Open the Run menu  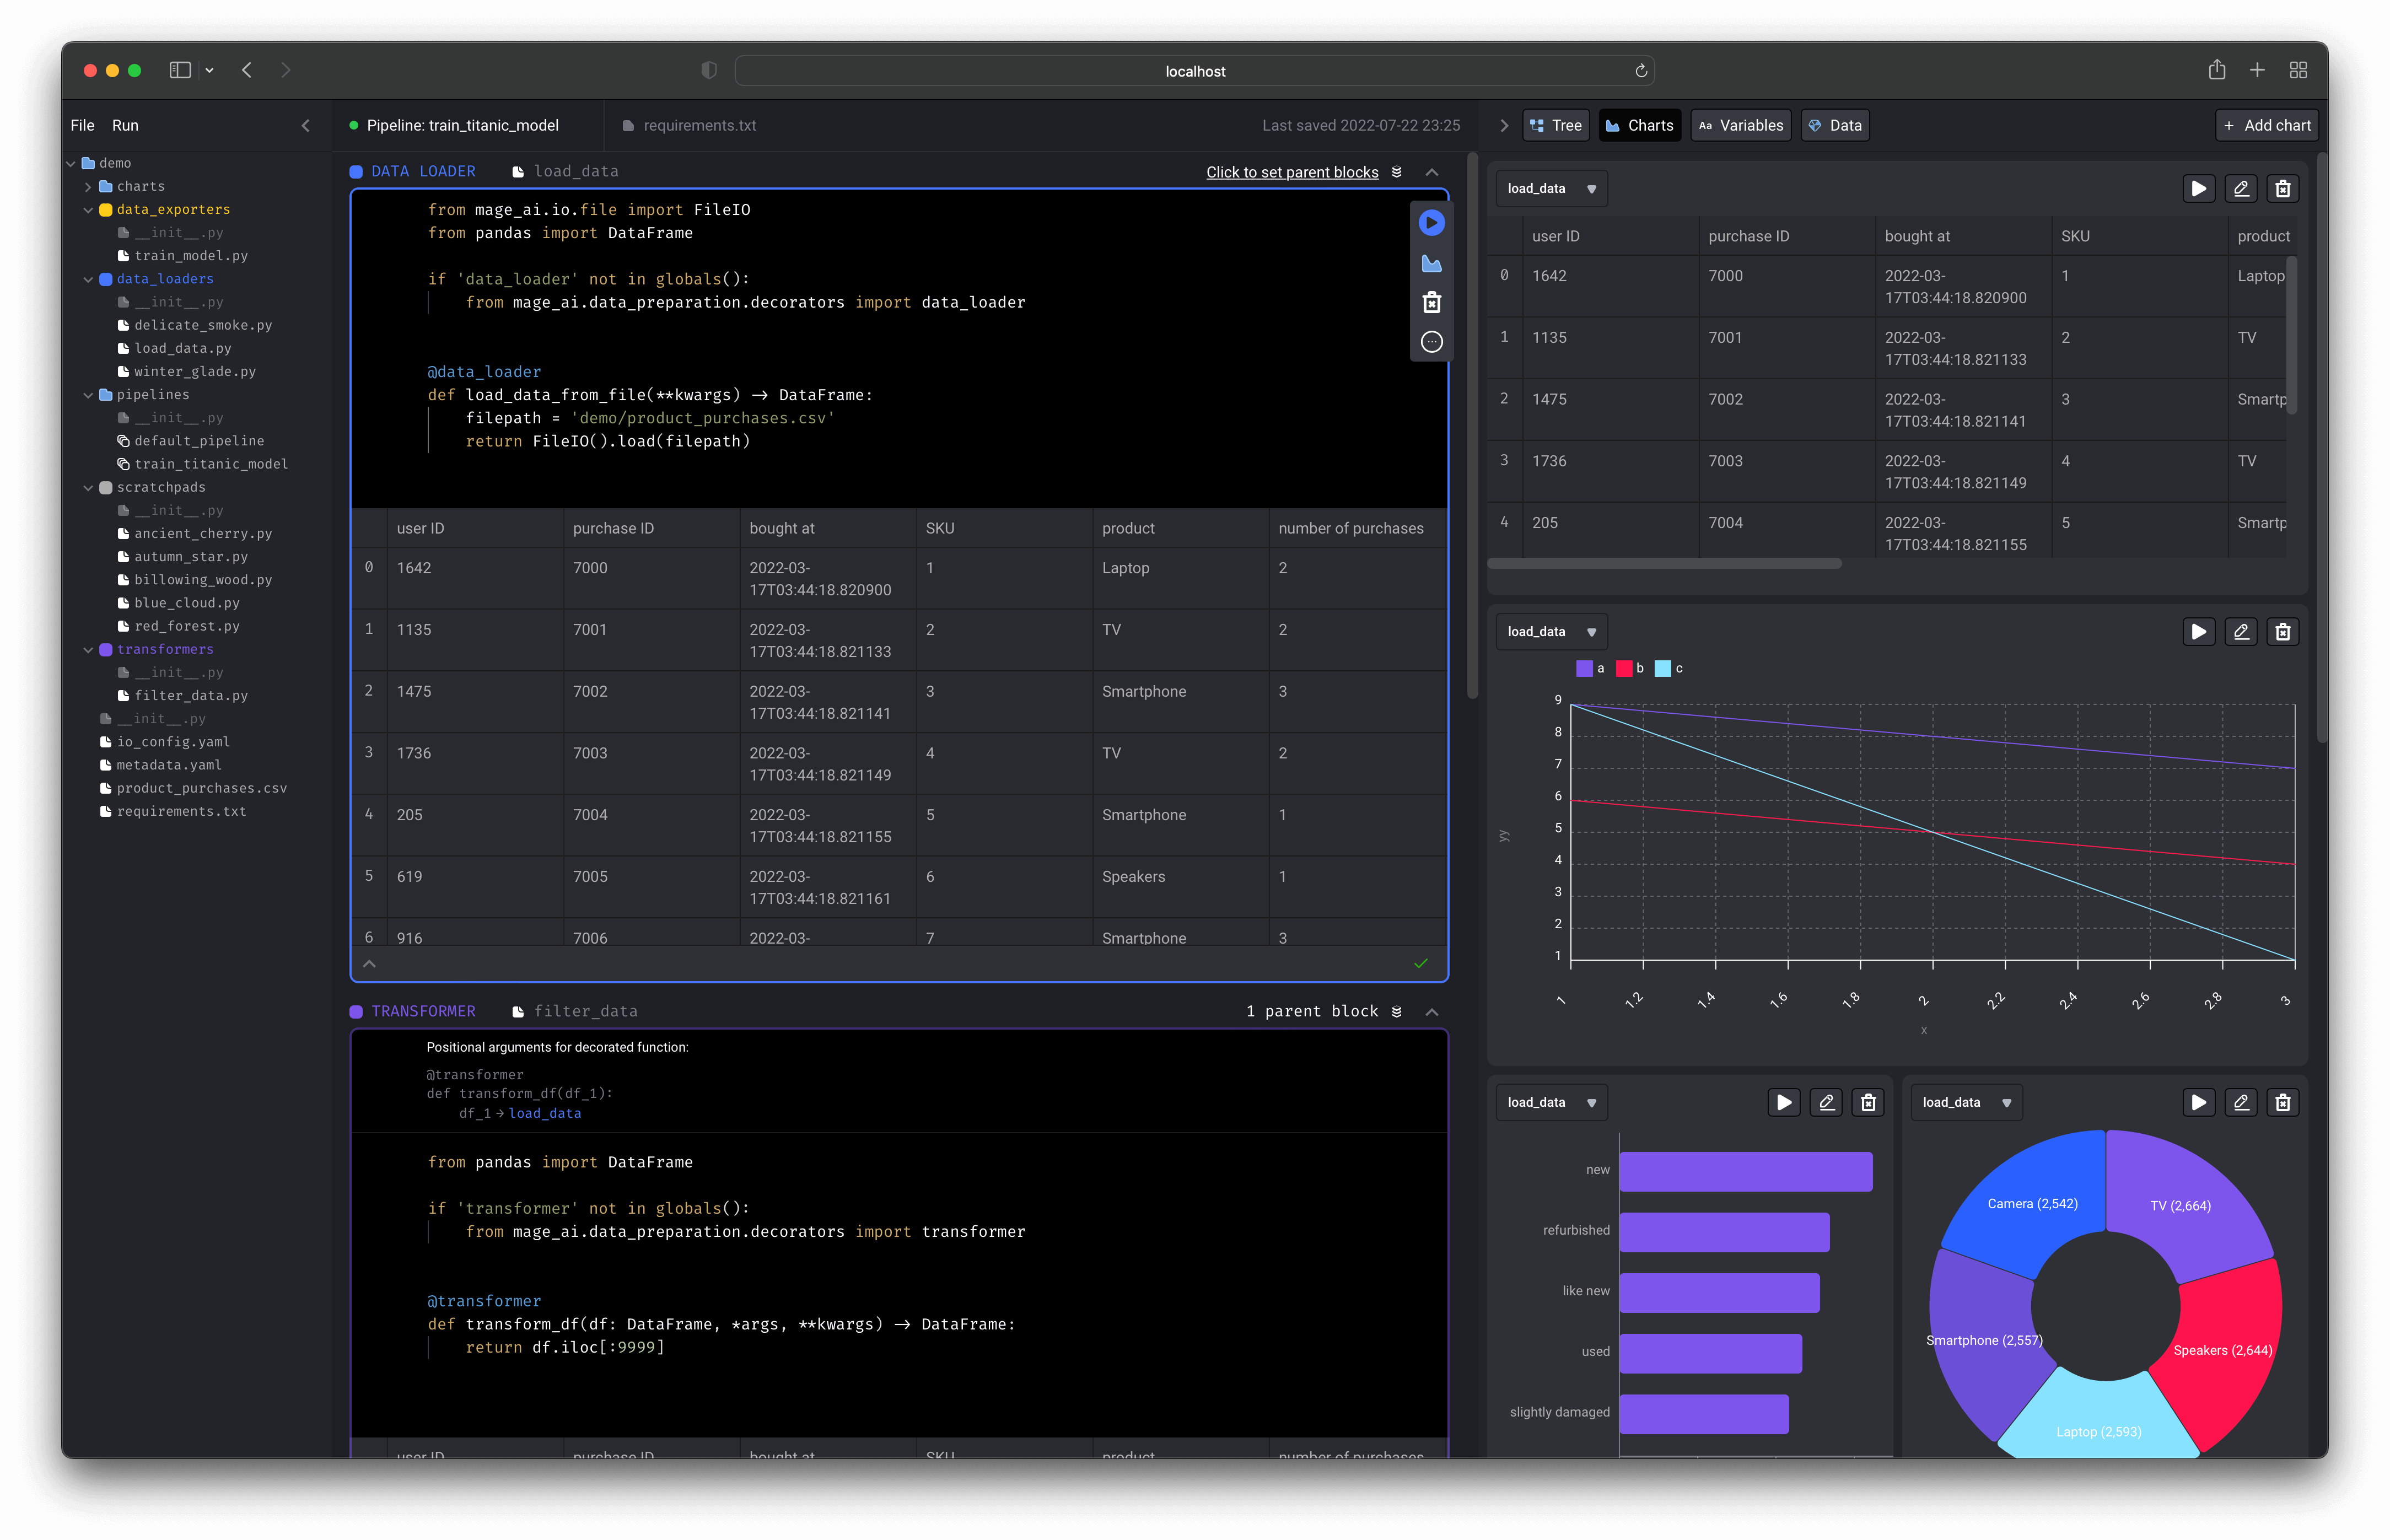pos(125,125)
